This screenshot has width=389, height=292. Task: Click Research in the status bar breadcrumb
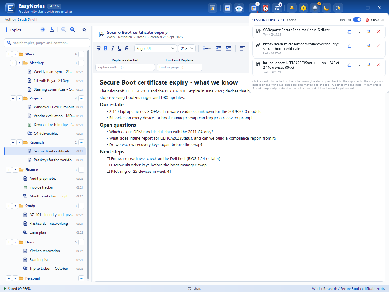click(x=330, y=289)
